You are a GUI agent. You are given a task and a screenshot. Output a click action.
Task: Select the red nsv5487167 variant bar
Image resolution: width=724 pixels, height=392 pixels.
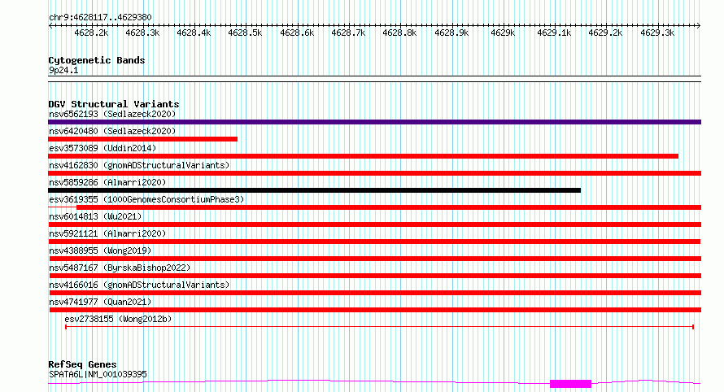pyautogui.click(x=374, y=276)
